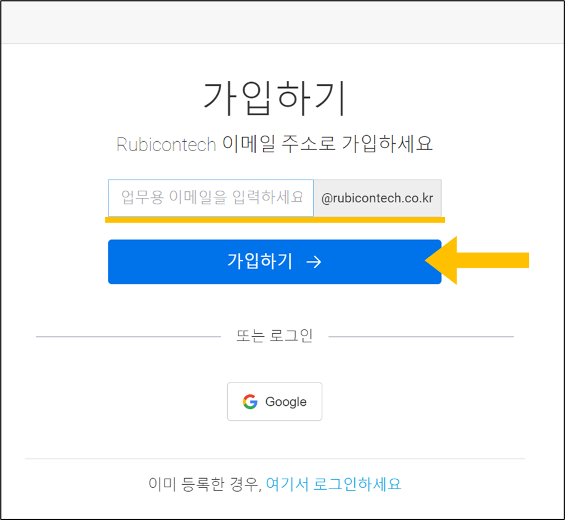565x520 pixels.
Task: Click the Google G logo icon
Action: tap(250, 402)
